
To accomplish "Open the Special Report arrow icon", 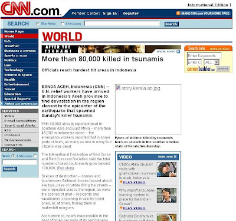I will pos(178,52).
